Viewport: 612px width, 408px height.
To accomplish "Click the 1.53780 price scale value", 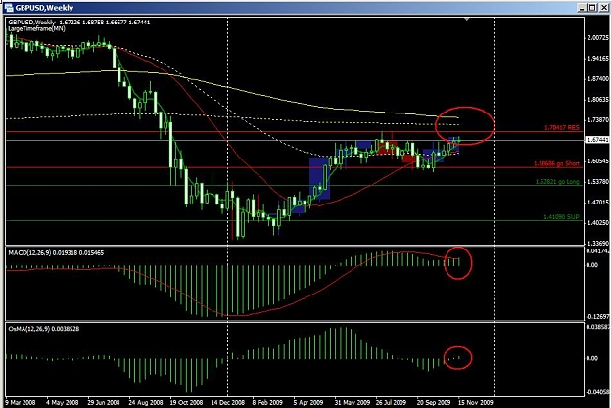I will coord(598,182).
